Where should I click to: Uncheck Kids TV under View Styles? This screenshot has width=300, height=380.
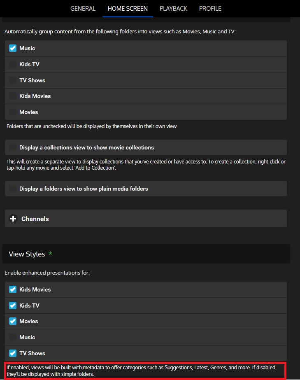[13, 305]
